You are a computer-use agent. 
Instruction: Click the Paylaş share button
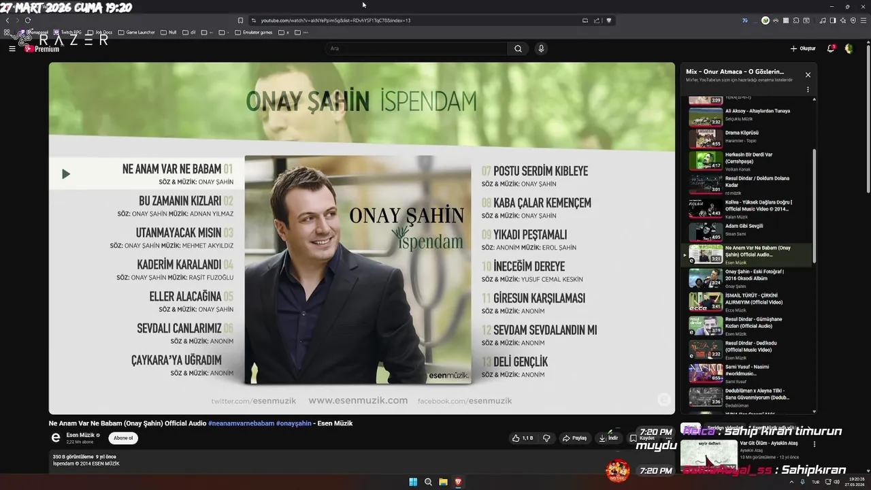tap(574, 438)
